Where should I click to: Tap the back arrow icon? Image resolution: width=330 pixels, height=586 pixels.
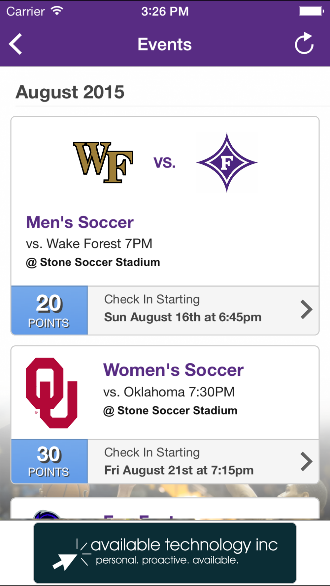(x=16, y=44)
